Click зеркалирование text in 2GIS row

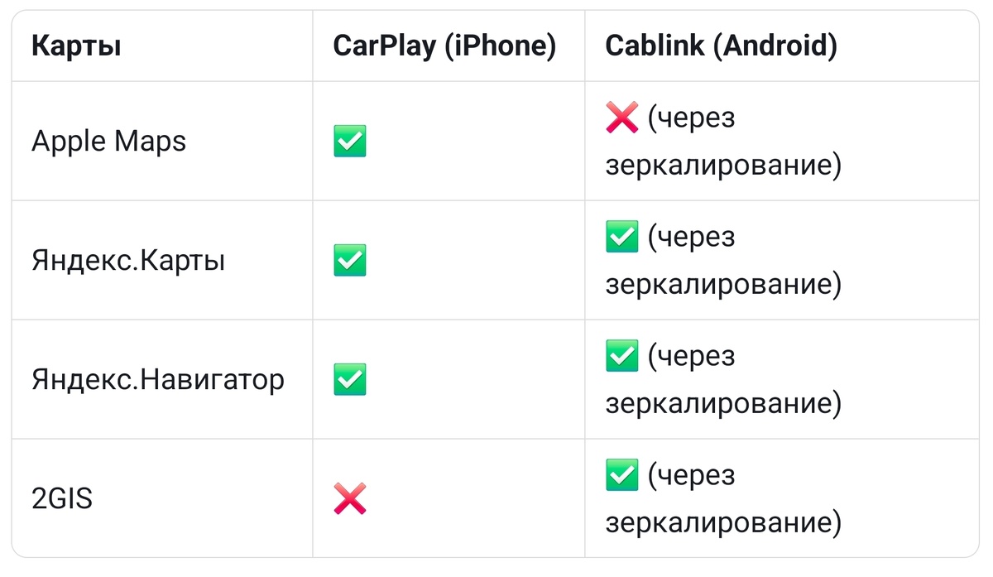click(x=724, y=523)
